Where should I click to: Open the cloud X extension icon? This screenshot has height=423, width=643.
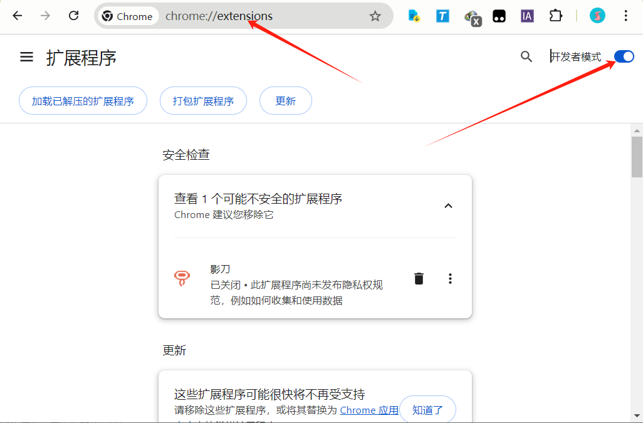coord(472,17)
